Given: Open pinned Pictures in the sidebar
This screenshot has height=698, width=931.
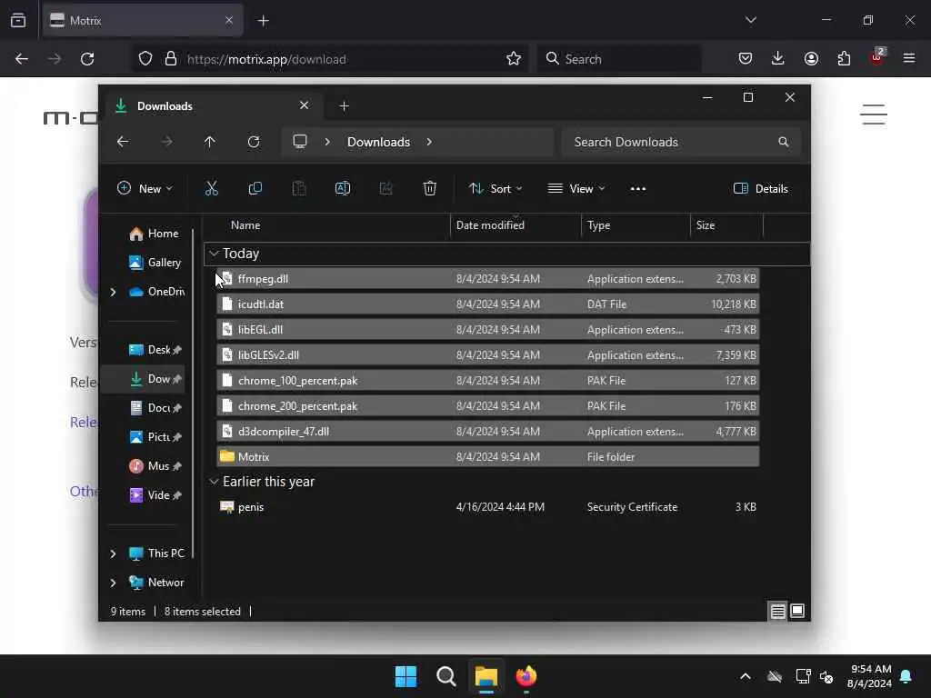Looking at the screenshot, I should (155, 437).
